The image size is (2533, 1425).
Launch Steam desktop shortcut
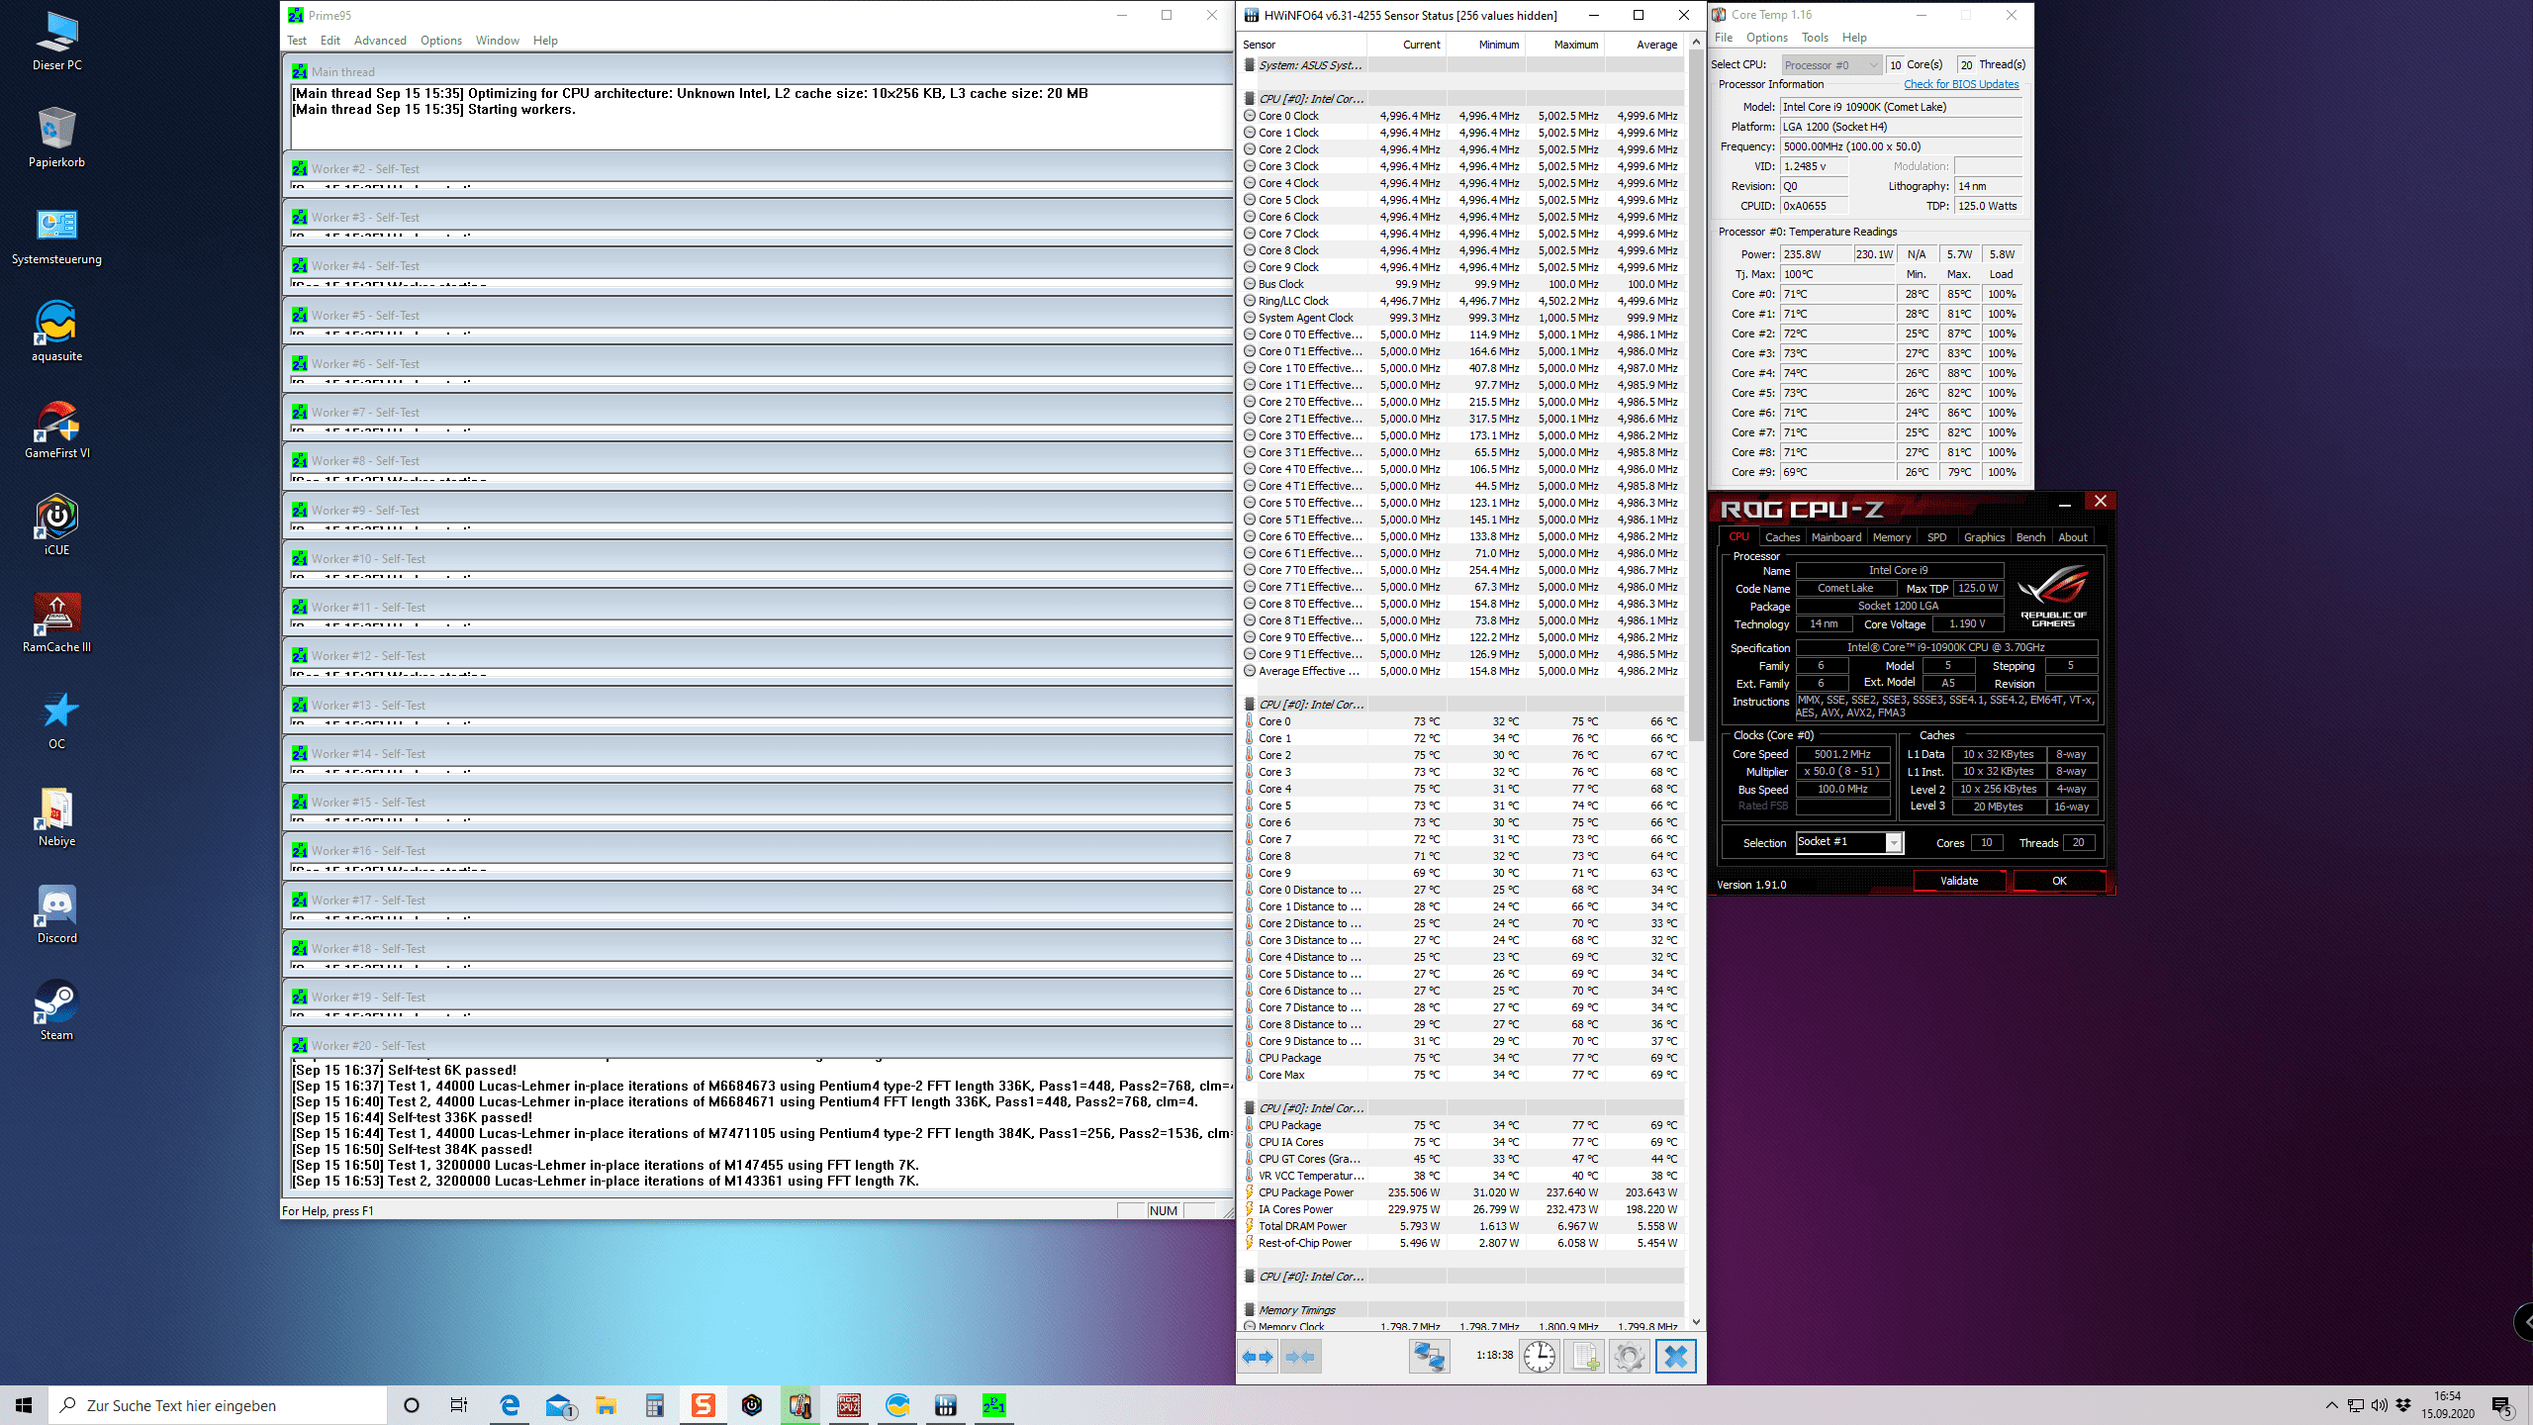[x=56, y=1010]
